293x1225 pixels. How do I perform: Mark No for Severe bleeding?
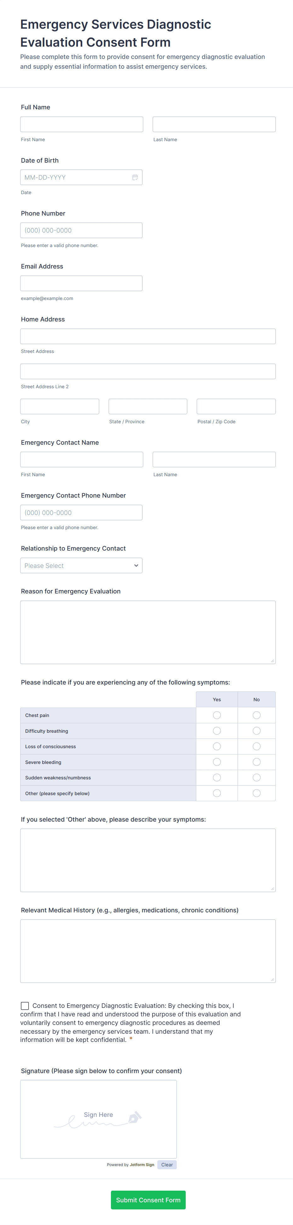click(x=256, y=762)
